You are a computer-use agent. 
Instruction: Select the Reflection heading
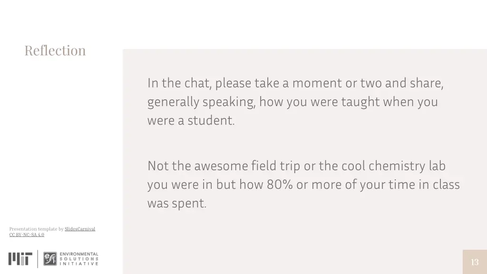(55, 50)
